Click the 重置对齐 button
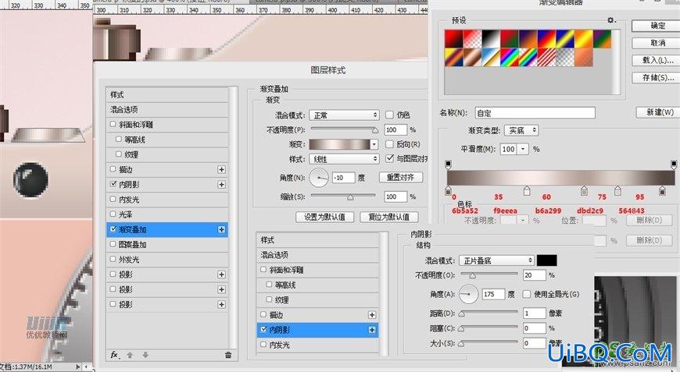Image resolution: width=680 pixels, height=372 pixels. click(401, 177)
